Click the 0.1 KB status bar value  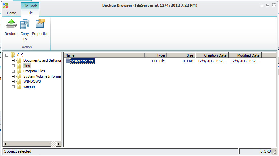point(265,151)
